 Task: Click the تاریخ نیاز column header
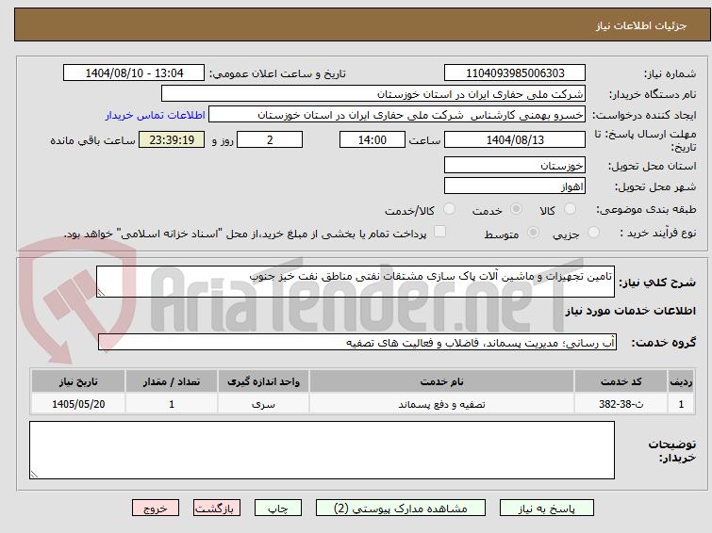[x=78, y=381]
